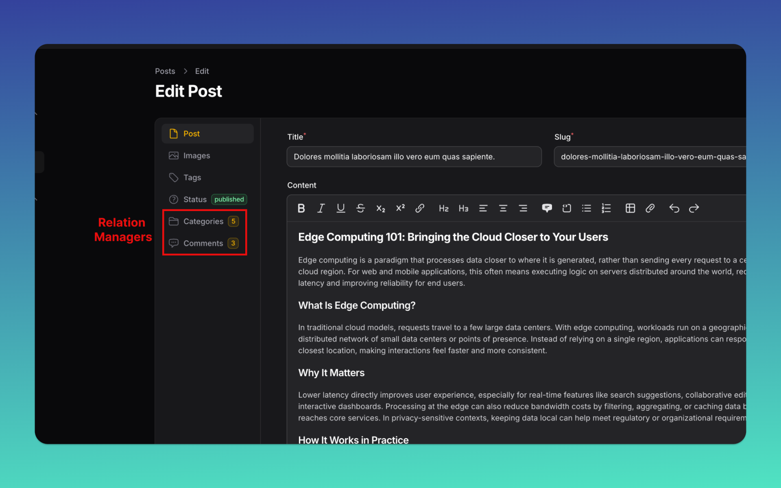Switch to the Images tab
This screenshot has width=781, height=488.
196,155
